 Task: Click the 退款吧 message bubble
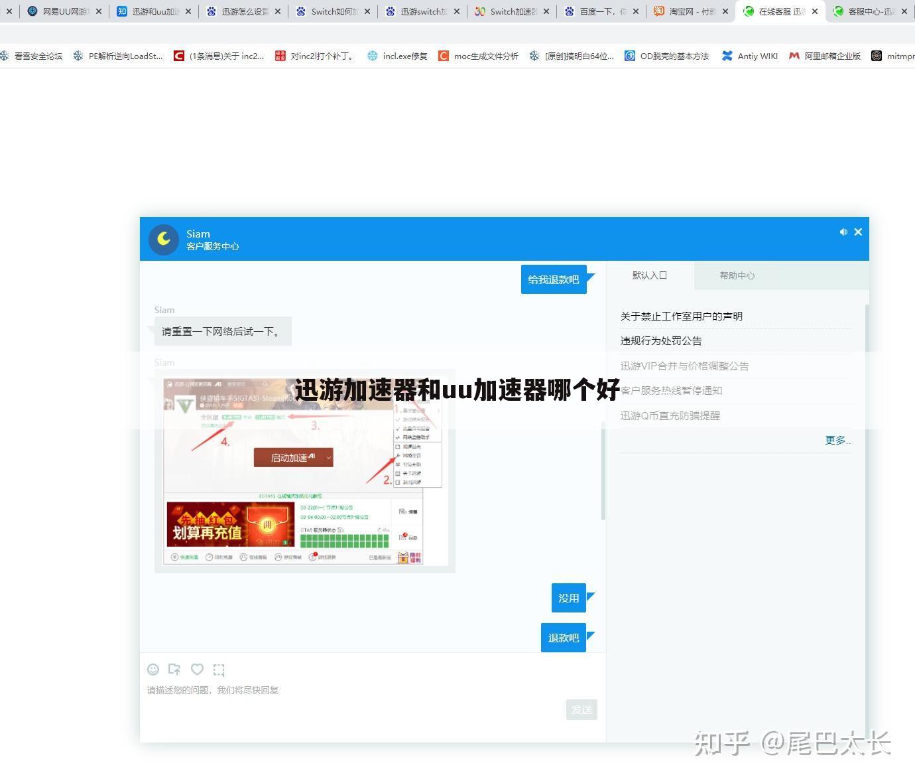point(564,638)
